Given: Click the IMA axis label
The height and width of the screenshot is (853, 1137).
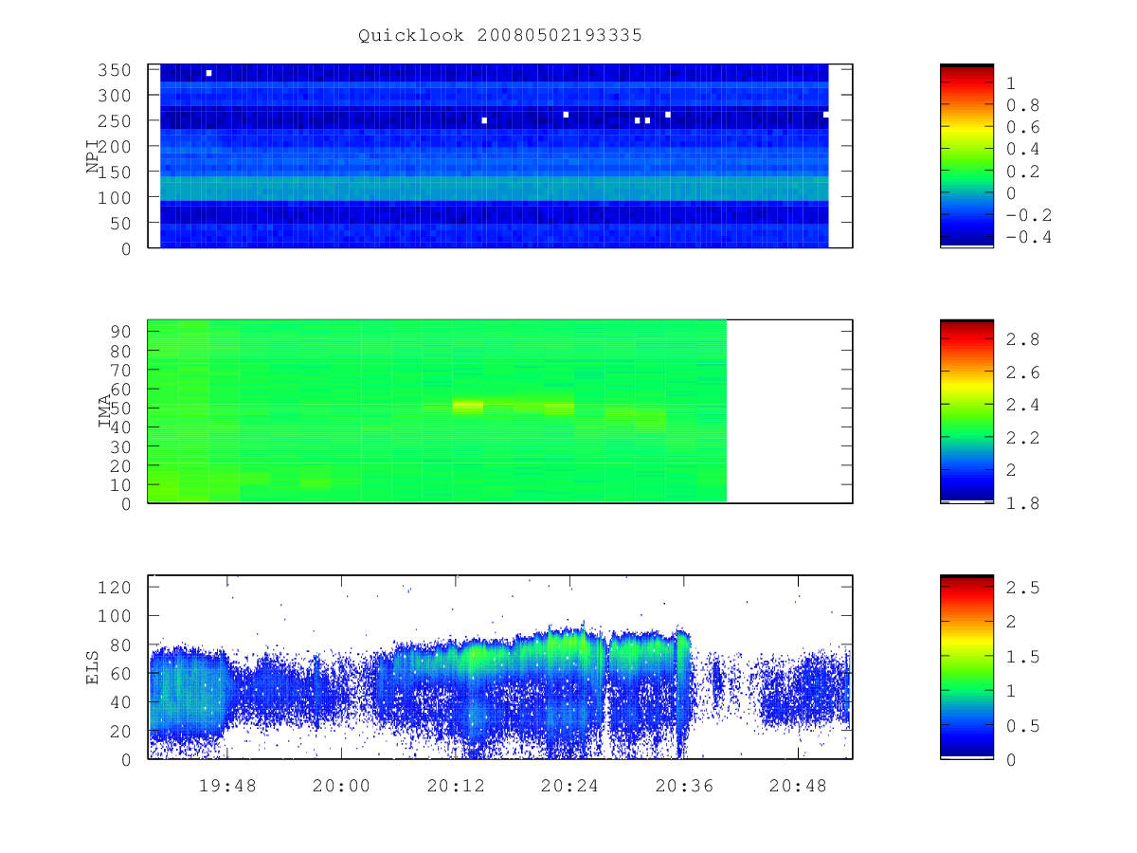Looking at the screenshot, I should (x=105, y=412).
